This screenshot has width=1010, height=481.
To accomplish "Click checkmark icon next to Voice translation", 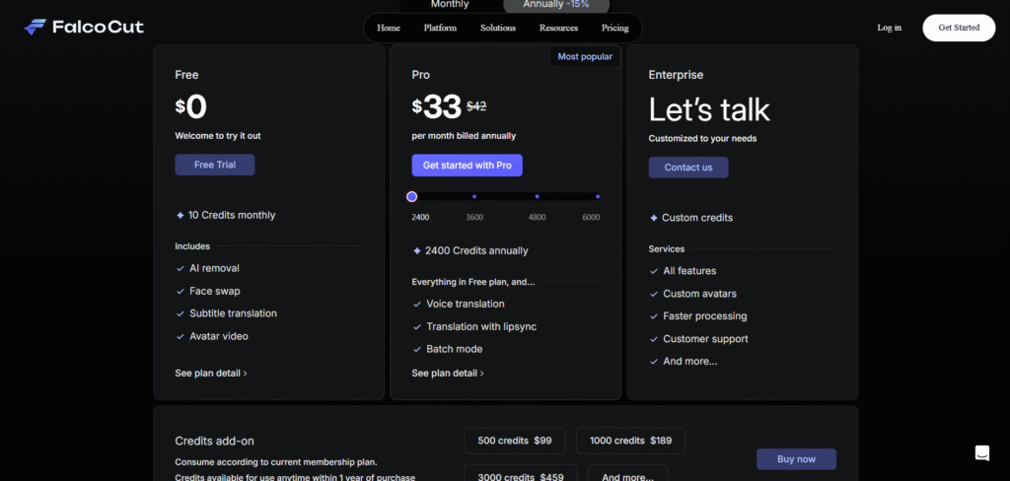I will [x=416, y=305].
